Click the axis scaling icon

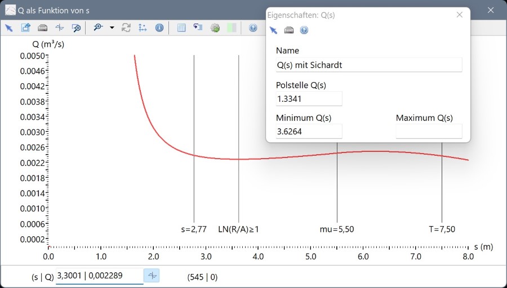click(x=143, y=28)
